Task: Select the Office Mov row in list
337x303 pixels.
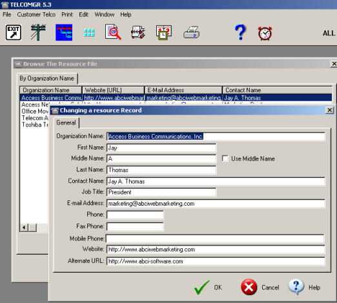Action: [x=35, y=112]
